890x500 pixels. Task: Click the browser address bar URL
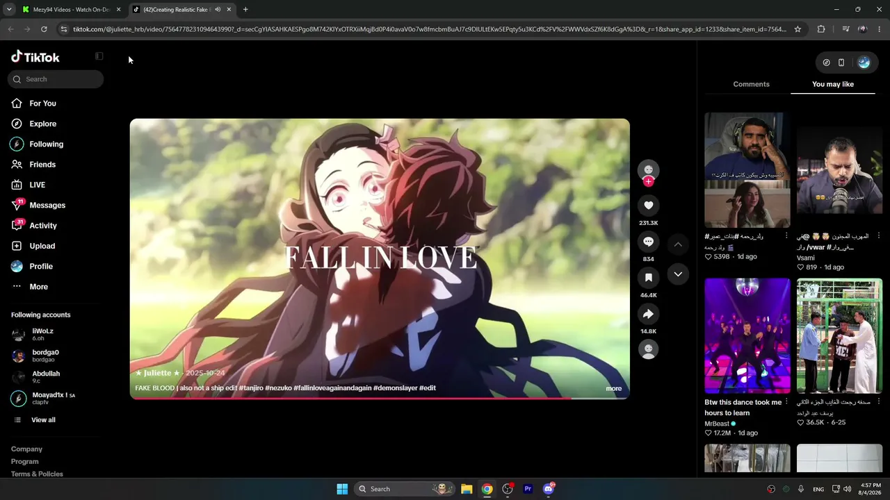coord(430,29)
